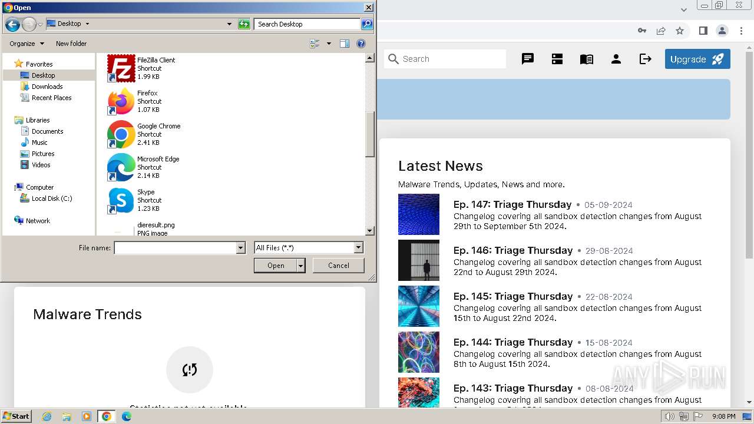Click the Open button split arrow
The image size is (754, 424).
(301, 266)
